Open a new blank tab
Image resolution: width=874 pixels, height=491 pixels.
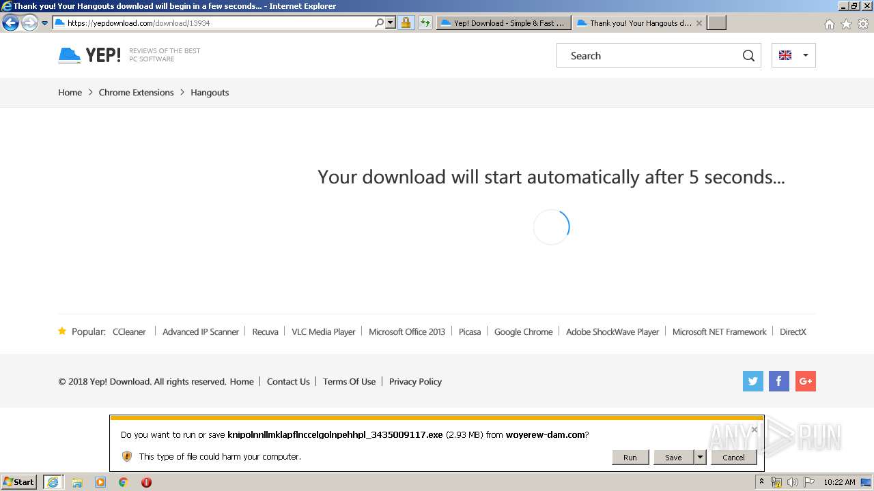point(716,23)
